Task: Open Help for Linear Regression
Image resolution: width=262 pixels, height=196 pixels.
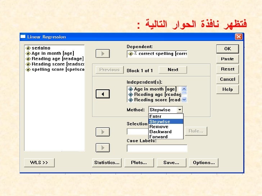Action: point(227,89)
